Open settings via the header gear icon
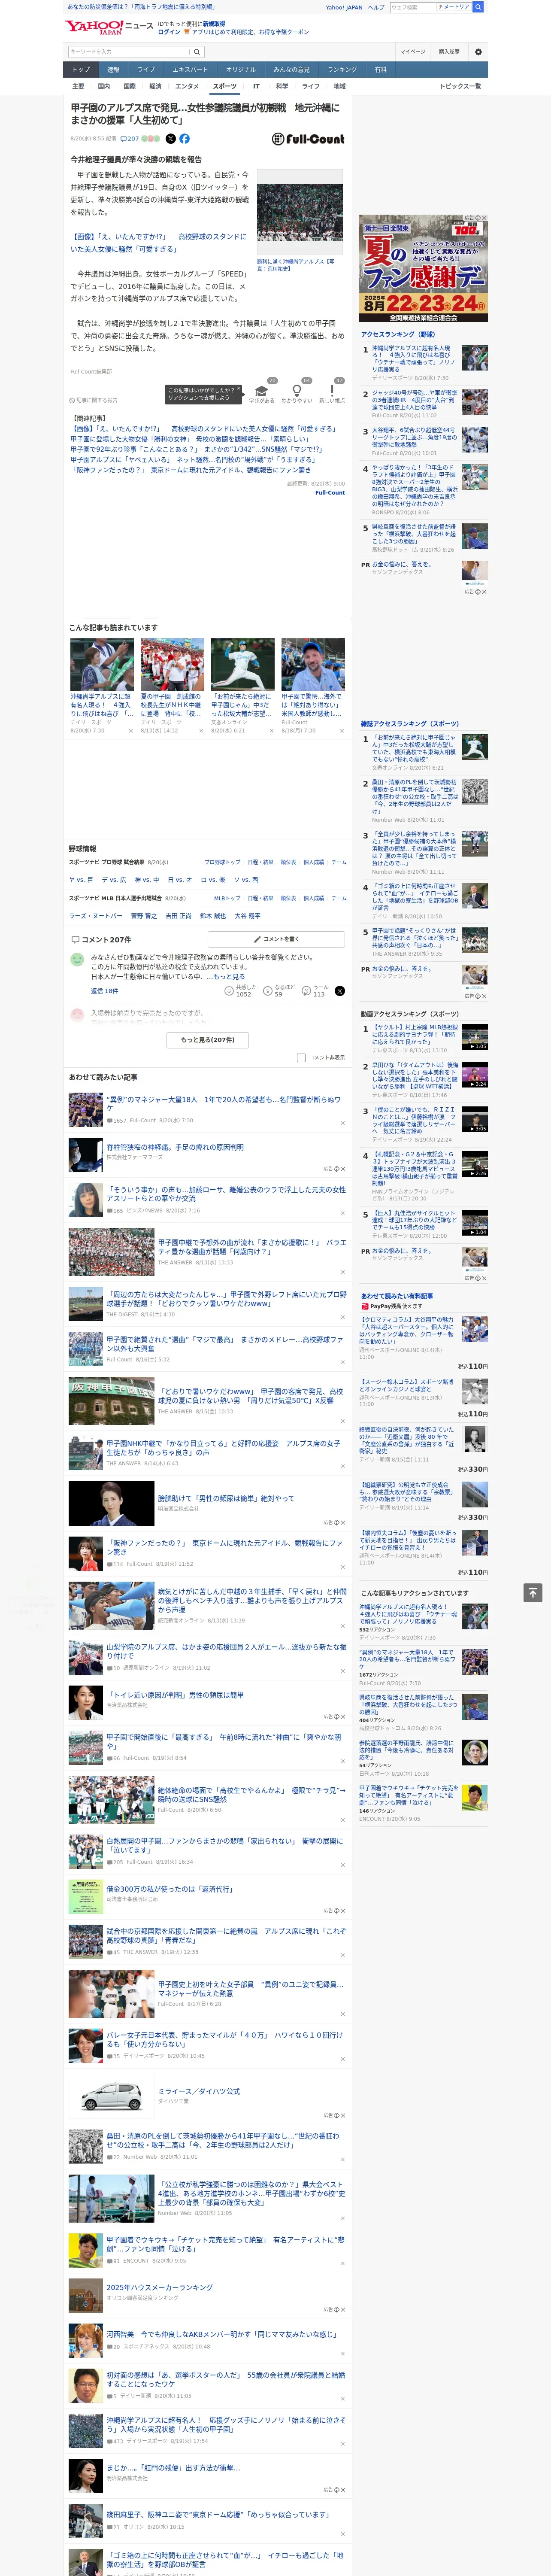Viewport: 551px width, 2576px height. tap(478, 52)
